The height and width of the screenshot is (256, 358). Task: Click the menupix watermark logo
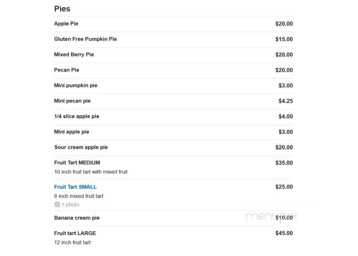click(x=271, y=216)
